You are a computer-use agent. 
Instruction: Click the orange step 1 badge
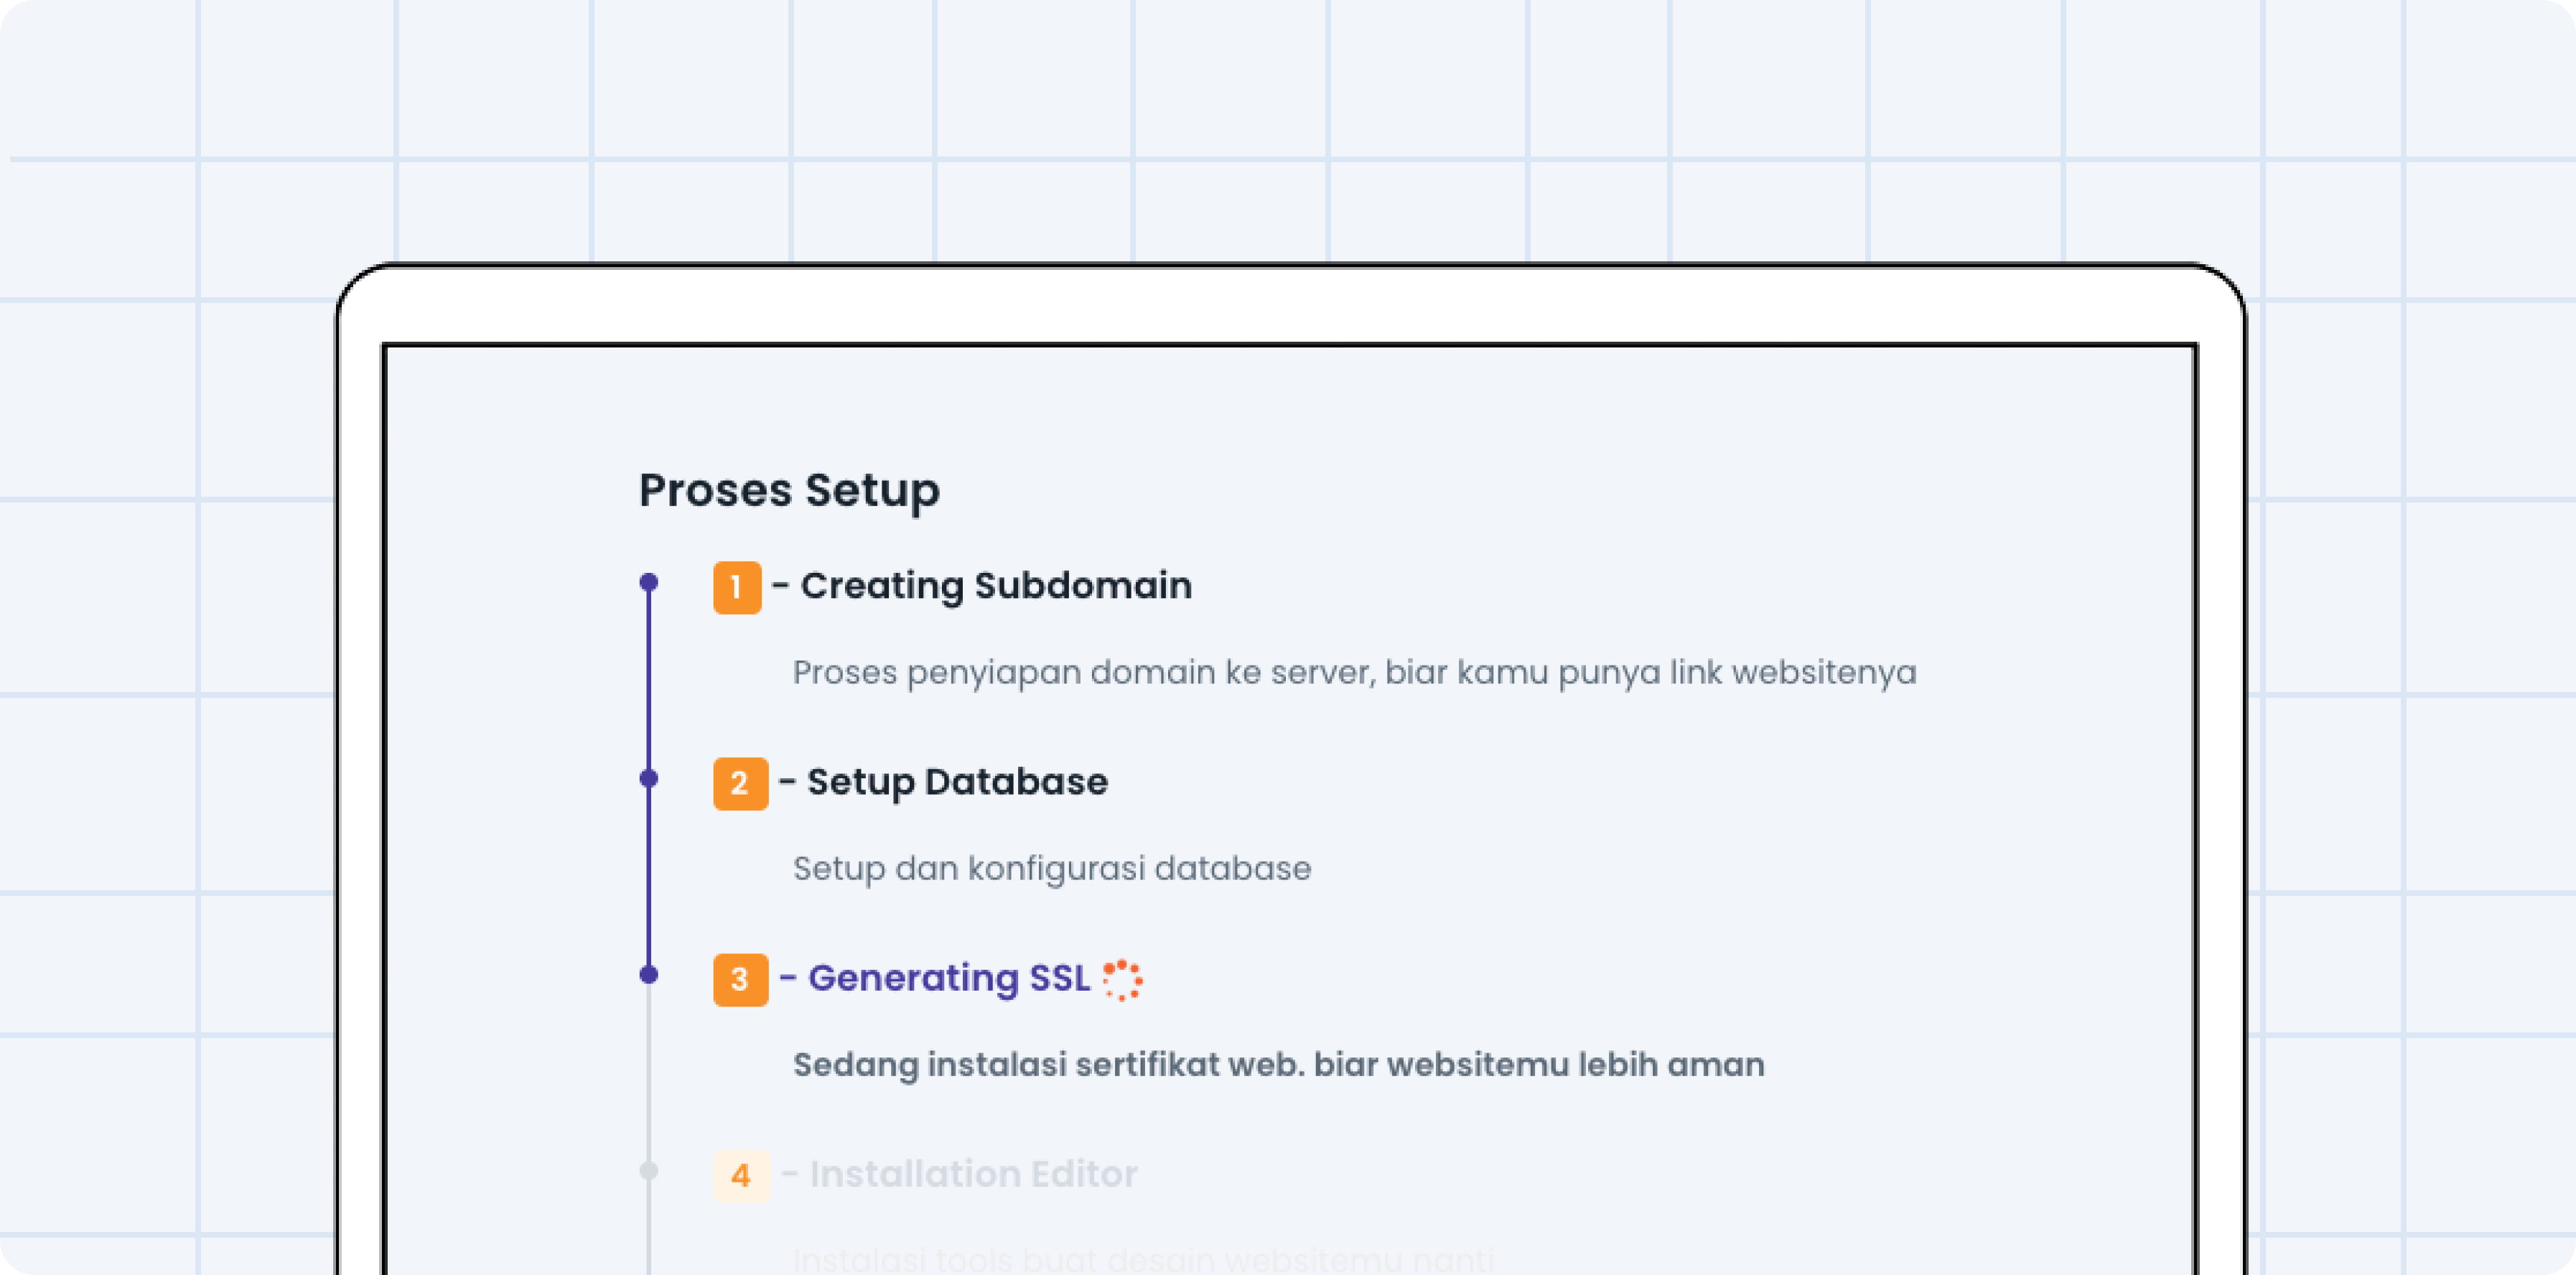point(737,587)
